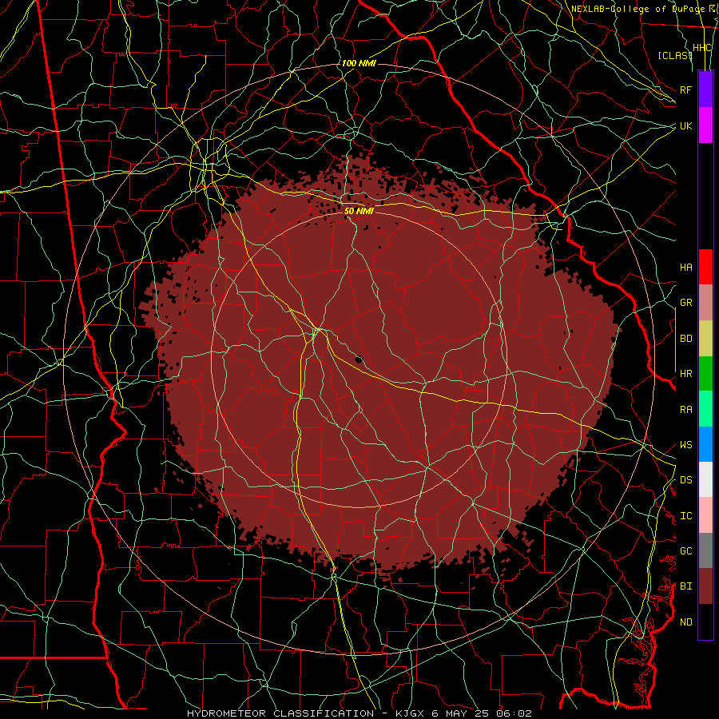
Task: Click the GC gray legend swatch
Action: click(705, 550)
